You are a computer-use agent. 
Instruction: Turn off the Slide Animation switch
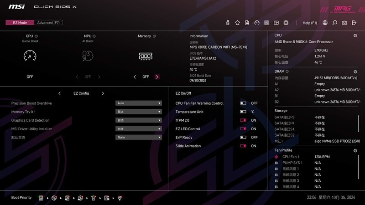pos(243,146)
